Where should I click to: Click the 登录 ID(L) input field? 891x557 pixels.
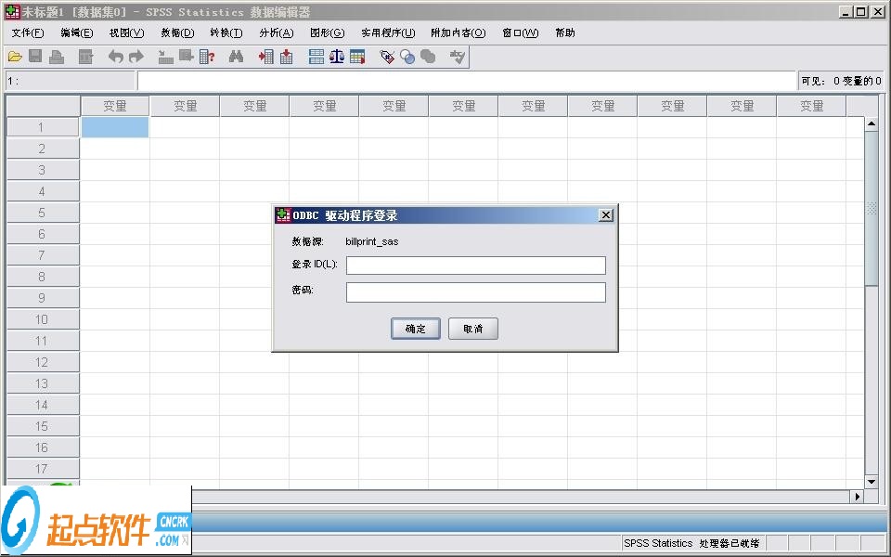tap(475, 265)
